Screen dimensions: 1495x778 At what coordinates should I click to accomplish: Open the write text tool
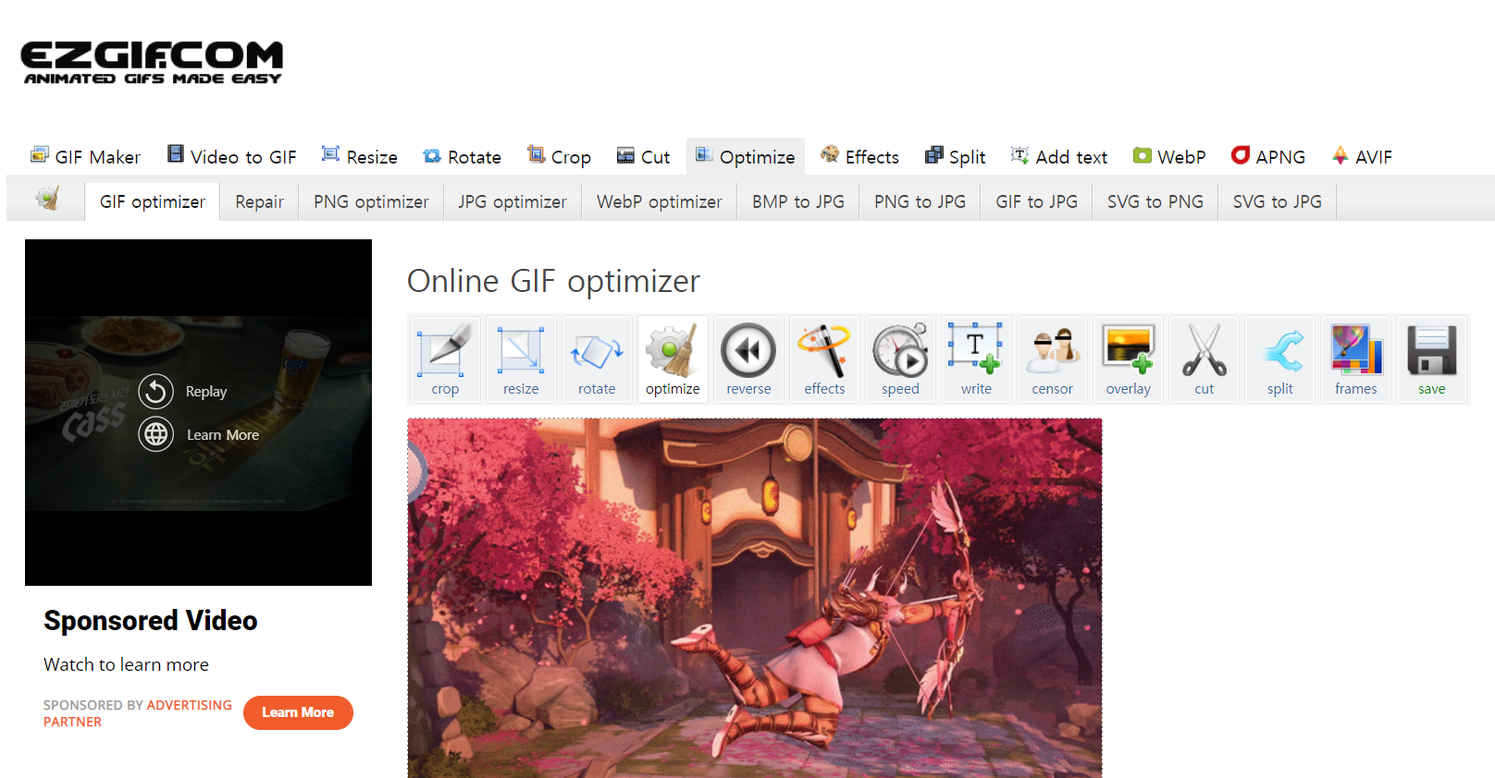[976, 359]
